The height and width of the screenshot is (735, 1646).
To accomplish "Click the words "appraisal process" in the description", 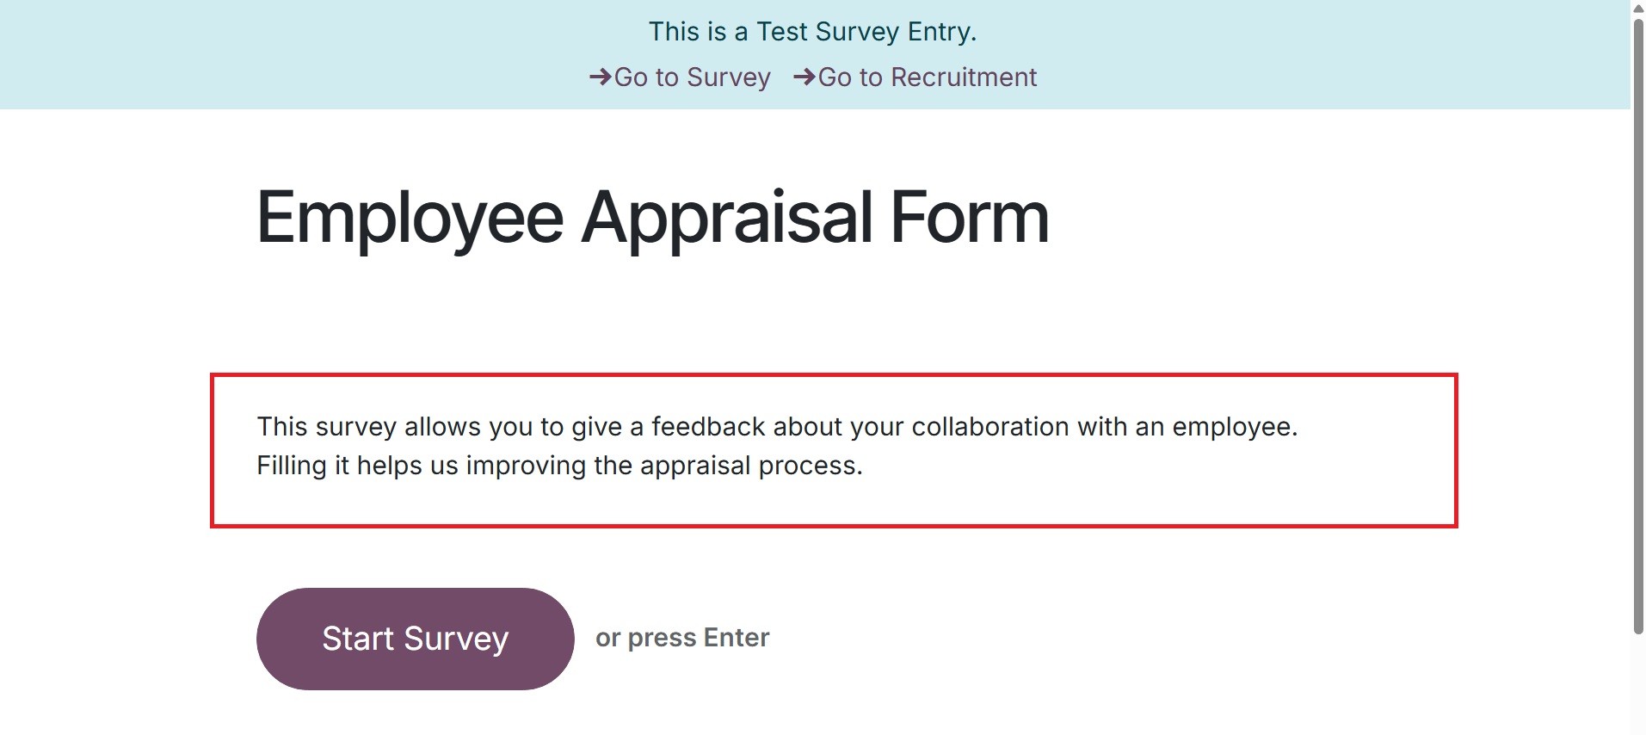I will tap(749, 466).
